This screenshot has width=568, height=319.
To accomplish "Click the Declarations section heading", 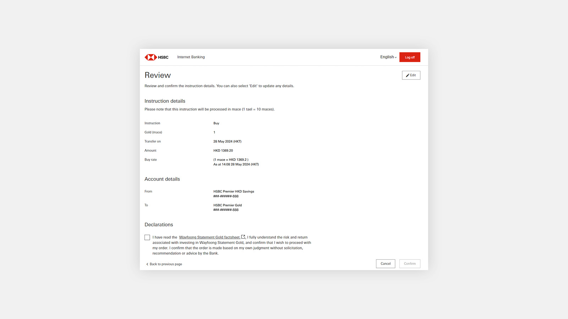I will pos(159,225).
